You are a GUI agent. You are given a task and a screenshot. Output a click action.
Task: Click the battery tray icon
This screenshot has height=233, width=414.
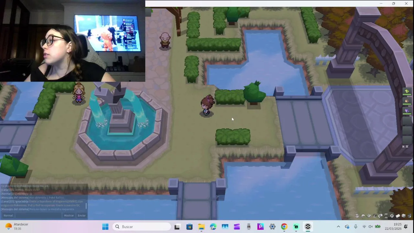pyautogui.click(x=378, y=227)
